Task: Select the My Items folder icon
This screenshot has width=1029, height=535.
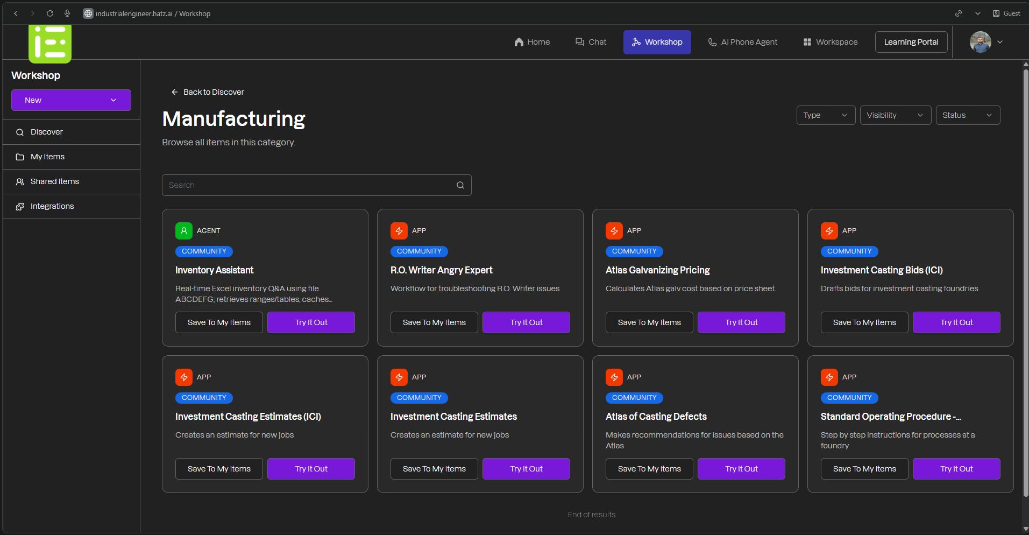Action: [x=20, y=157]
